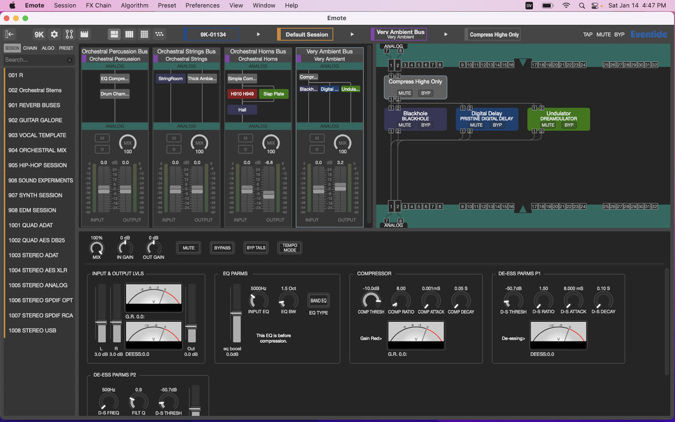Switch to the mixed layout view icon
The image size is (675, 422).
click(x=114, y=34)
